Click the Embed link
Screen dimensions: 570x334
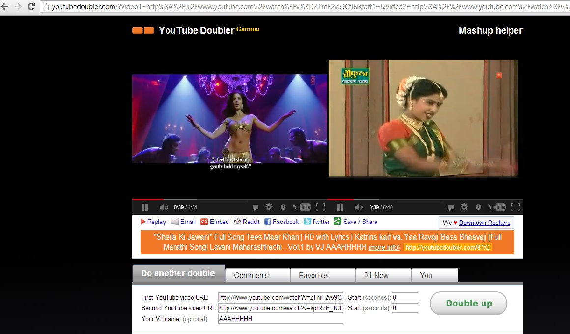pos(214,222)
